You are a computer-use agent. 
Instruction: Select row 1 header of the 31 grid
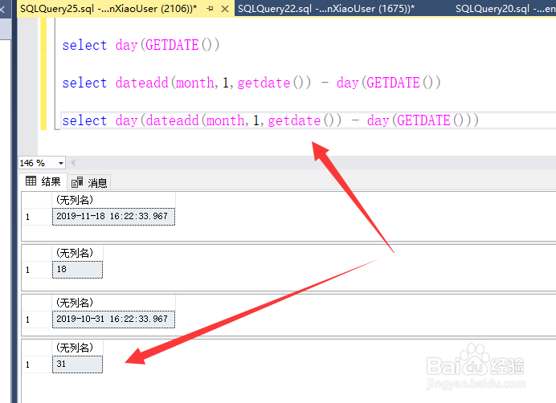click(37, 364)
